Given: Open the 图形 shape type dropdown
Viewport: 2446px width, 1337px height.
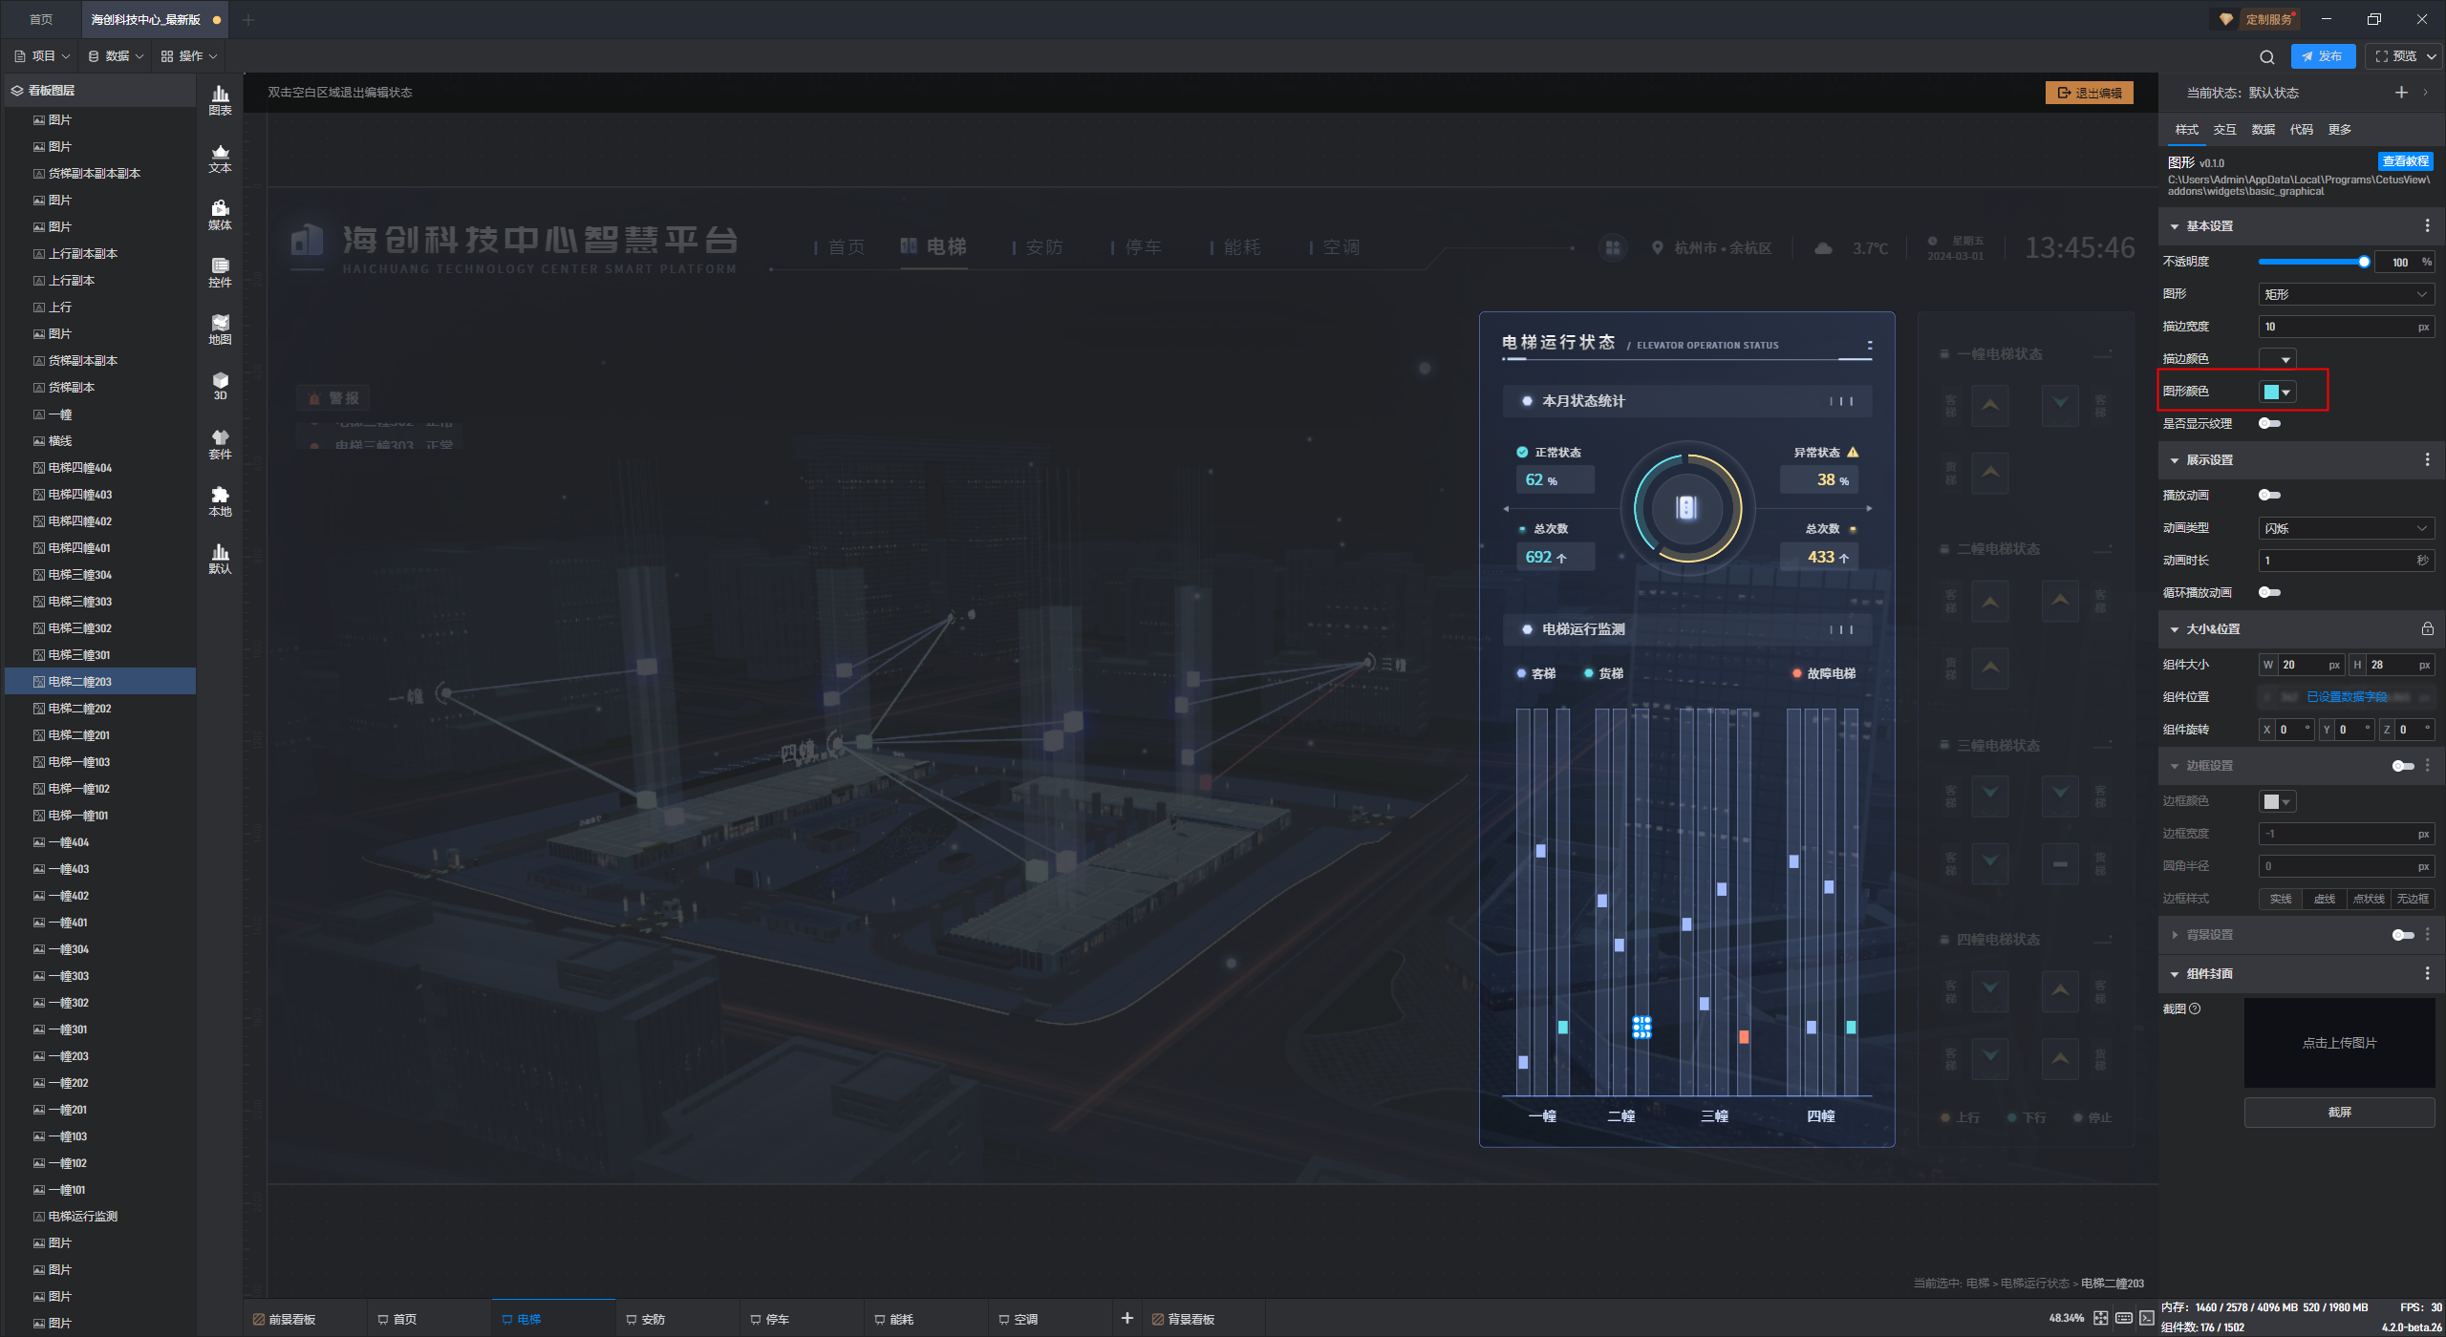Looking at the screenshot, I should point(2345,294).
